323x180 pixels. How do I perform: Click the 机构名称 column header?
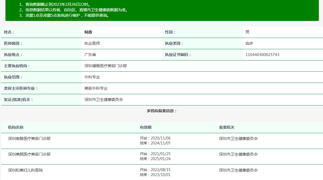click(16, 127)
